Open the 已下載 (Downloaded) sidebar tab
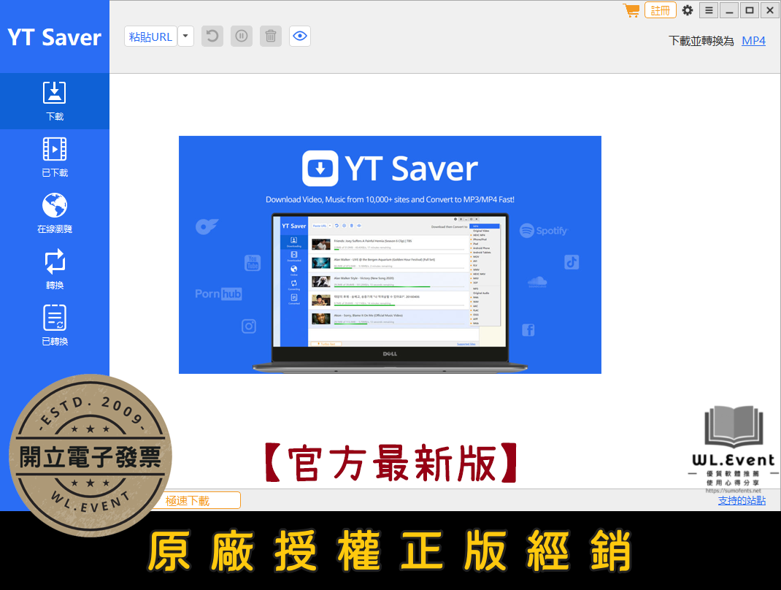 [54, 158]
